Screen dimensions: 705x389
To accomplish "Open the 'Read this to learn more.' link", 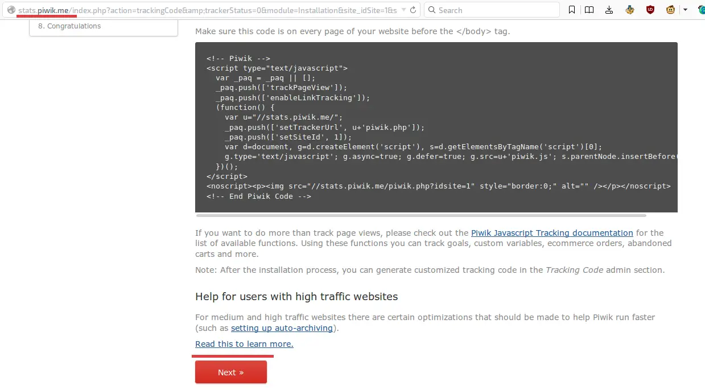I will coord(244,344).
